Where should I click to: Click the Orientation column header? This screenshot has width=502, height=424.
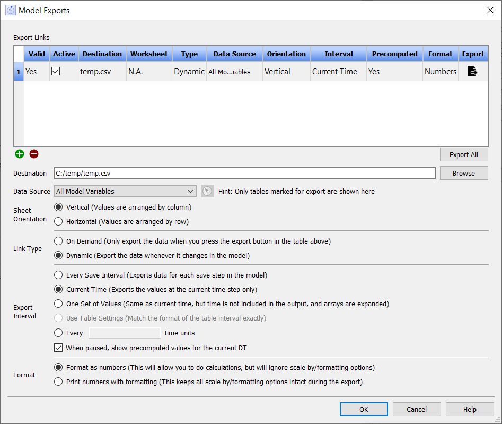click(287, 54)
